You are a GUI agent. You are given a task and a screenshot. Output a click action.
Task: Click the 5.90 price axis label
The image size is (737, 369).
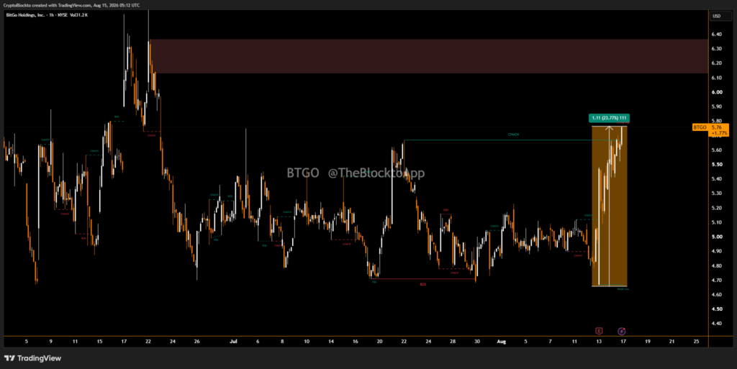tap(716, 106)
